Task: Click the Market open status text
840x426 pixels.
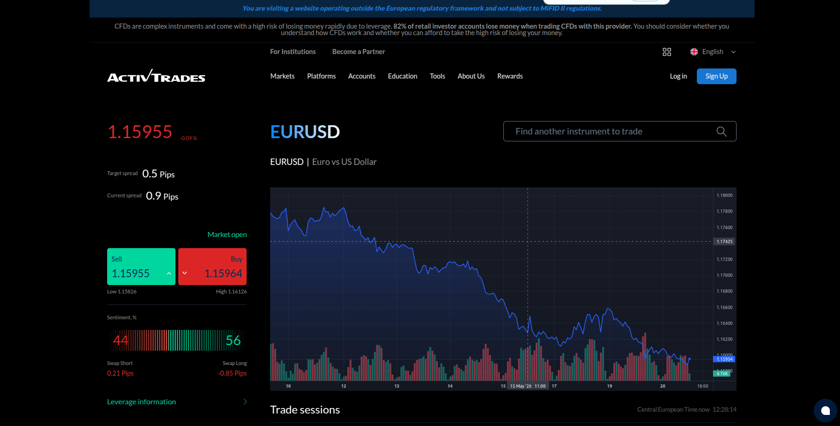Action: (x=227, y=235)
